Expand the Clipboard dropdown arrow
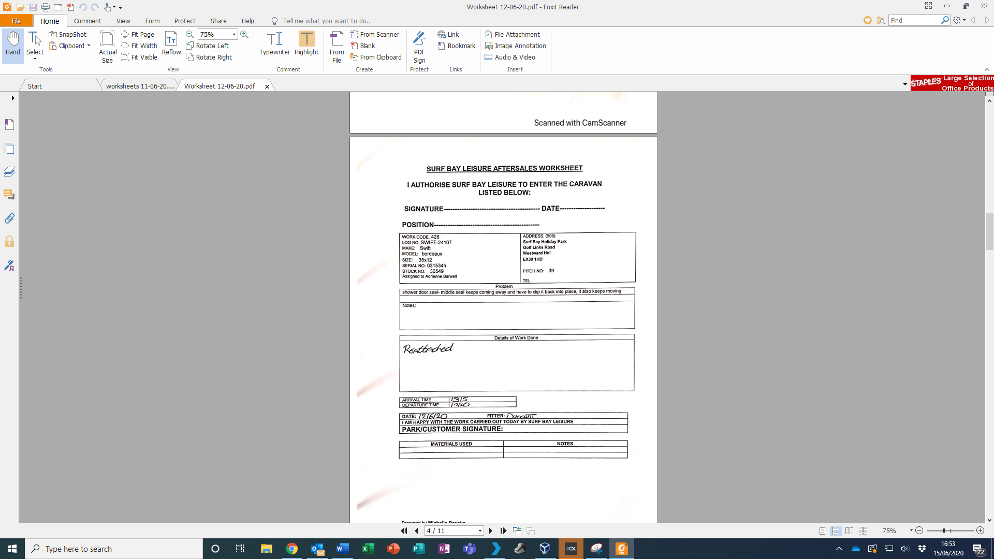 [x=89, y=46]
